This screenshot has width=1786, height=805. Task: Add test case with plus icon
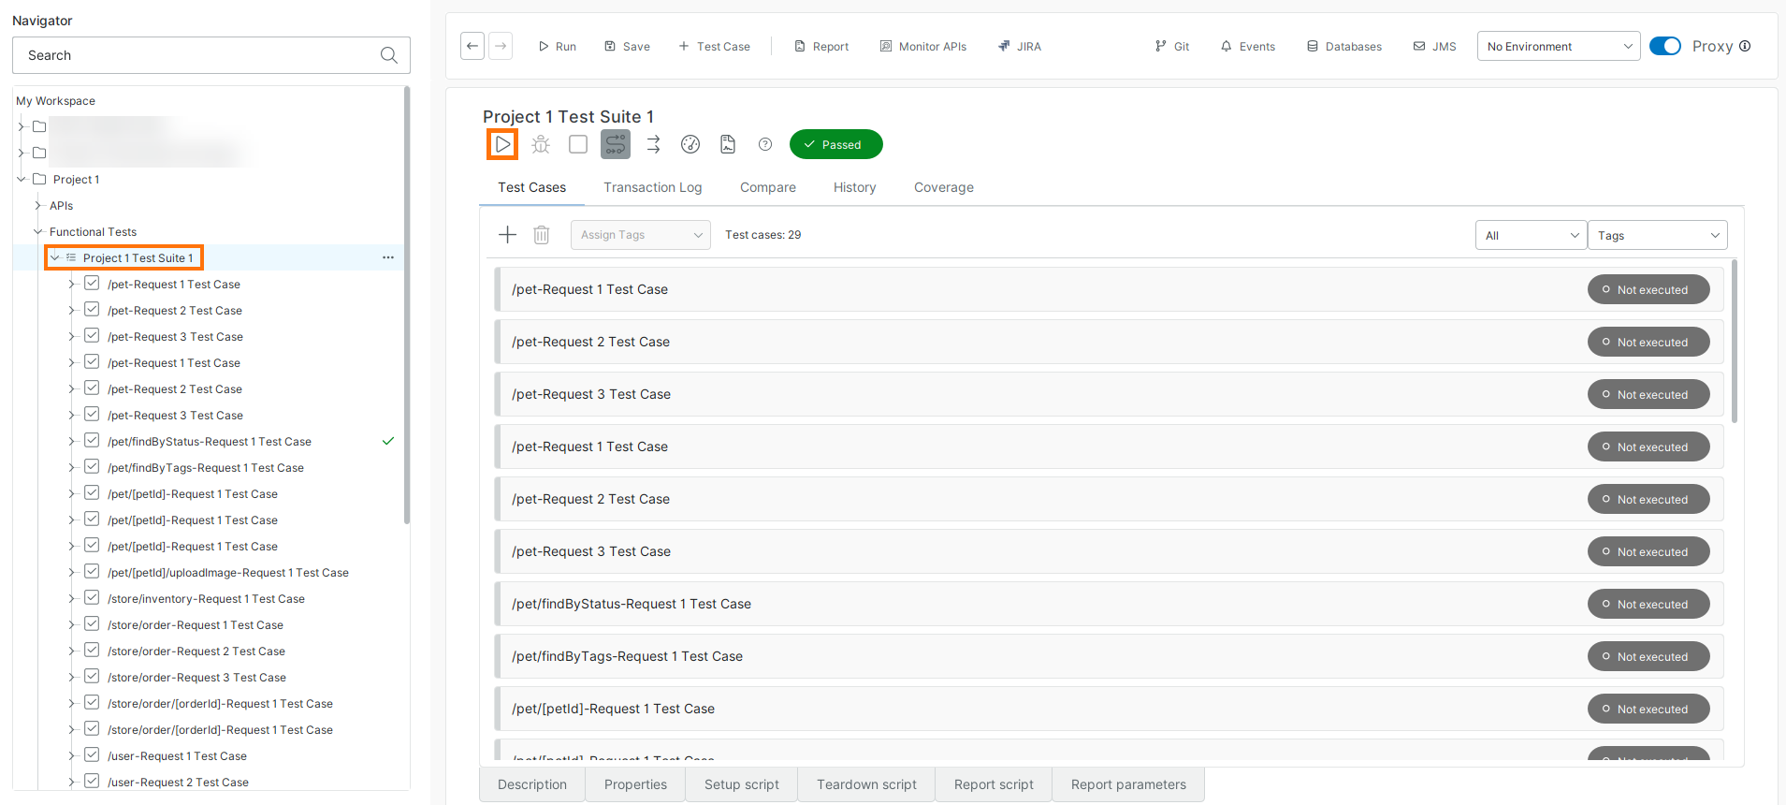click(507, 235)
